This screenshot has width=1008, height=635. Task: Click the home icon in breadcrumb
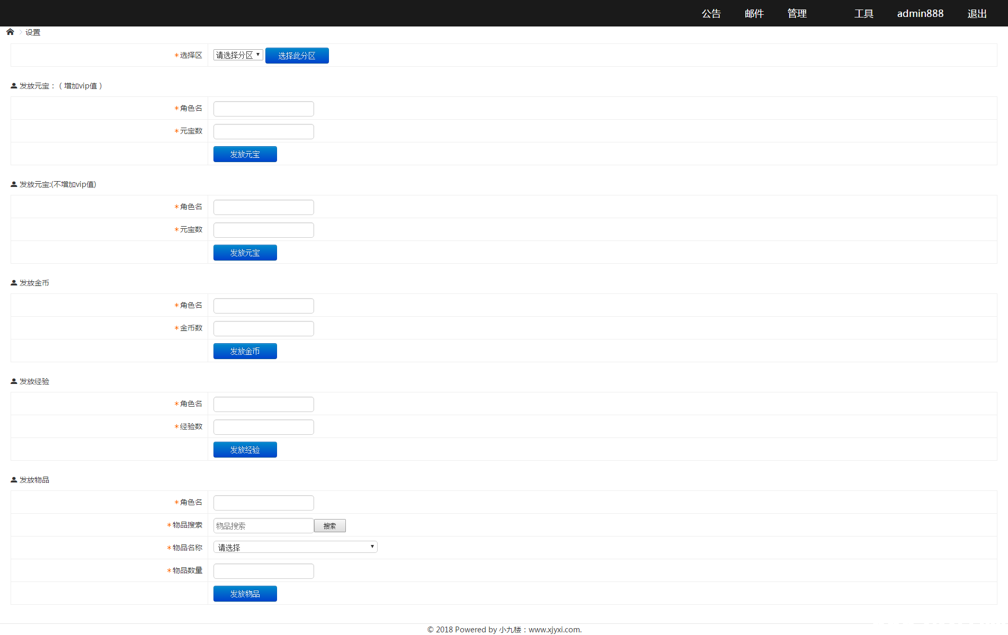coord(10,32)
